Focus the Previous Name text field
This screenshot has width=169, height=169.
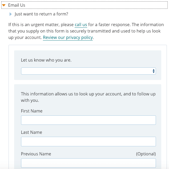coord(88,163)
